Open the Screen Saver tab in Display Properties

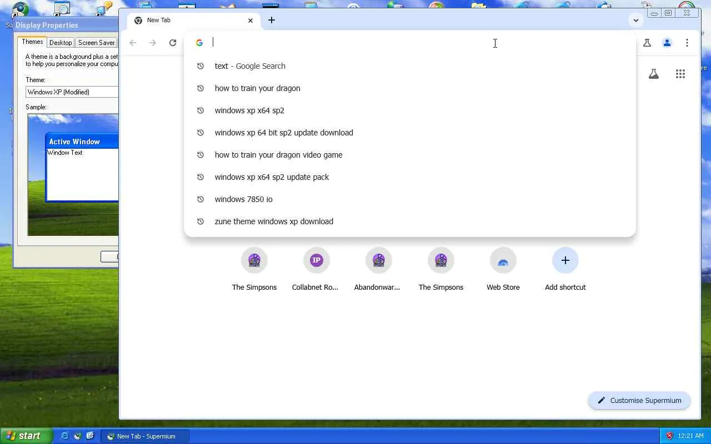97,43
